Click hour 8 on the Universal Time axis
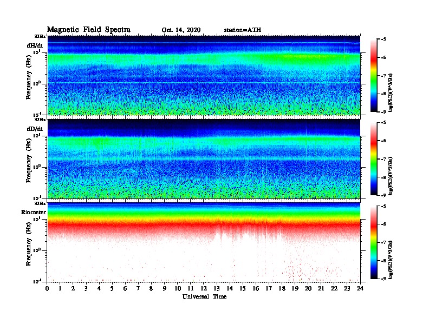Image resolution: width=429 pixels, height=331 pixels. pos(151,289)
